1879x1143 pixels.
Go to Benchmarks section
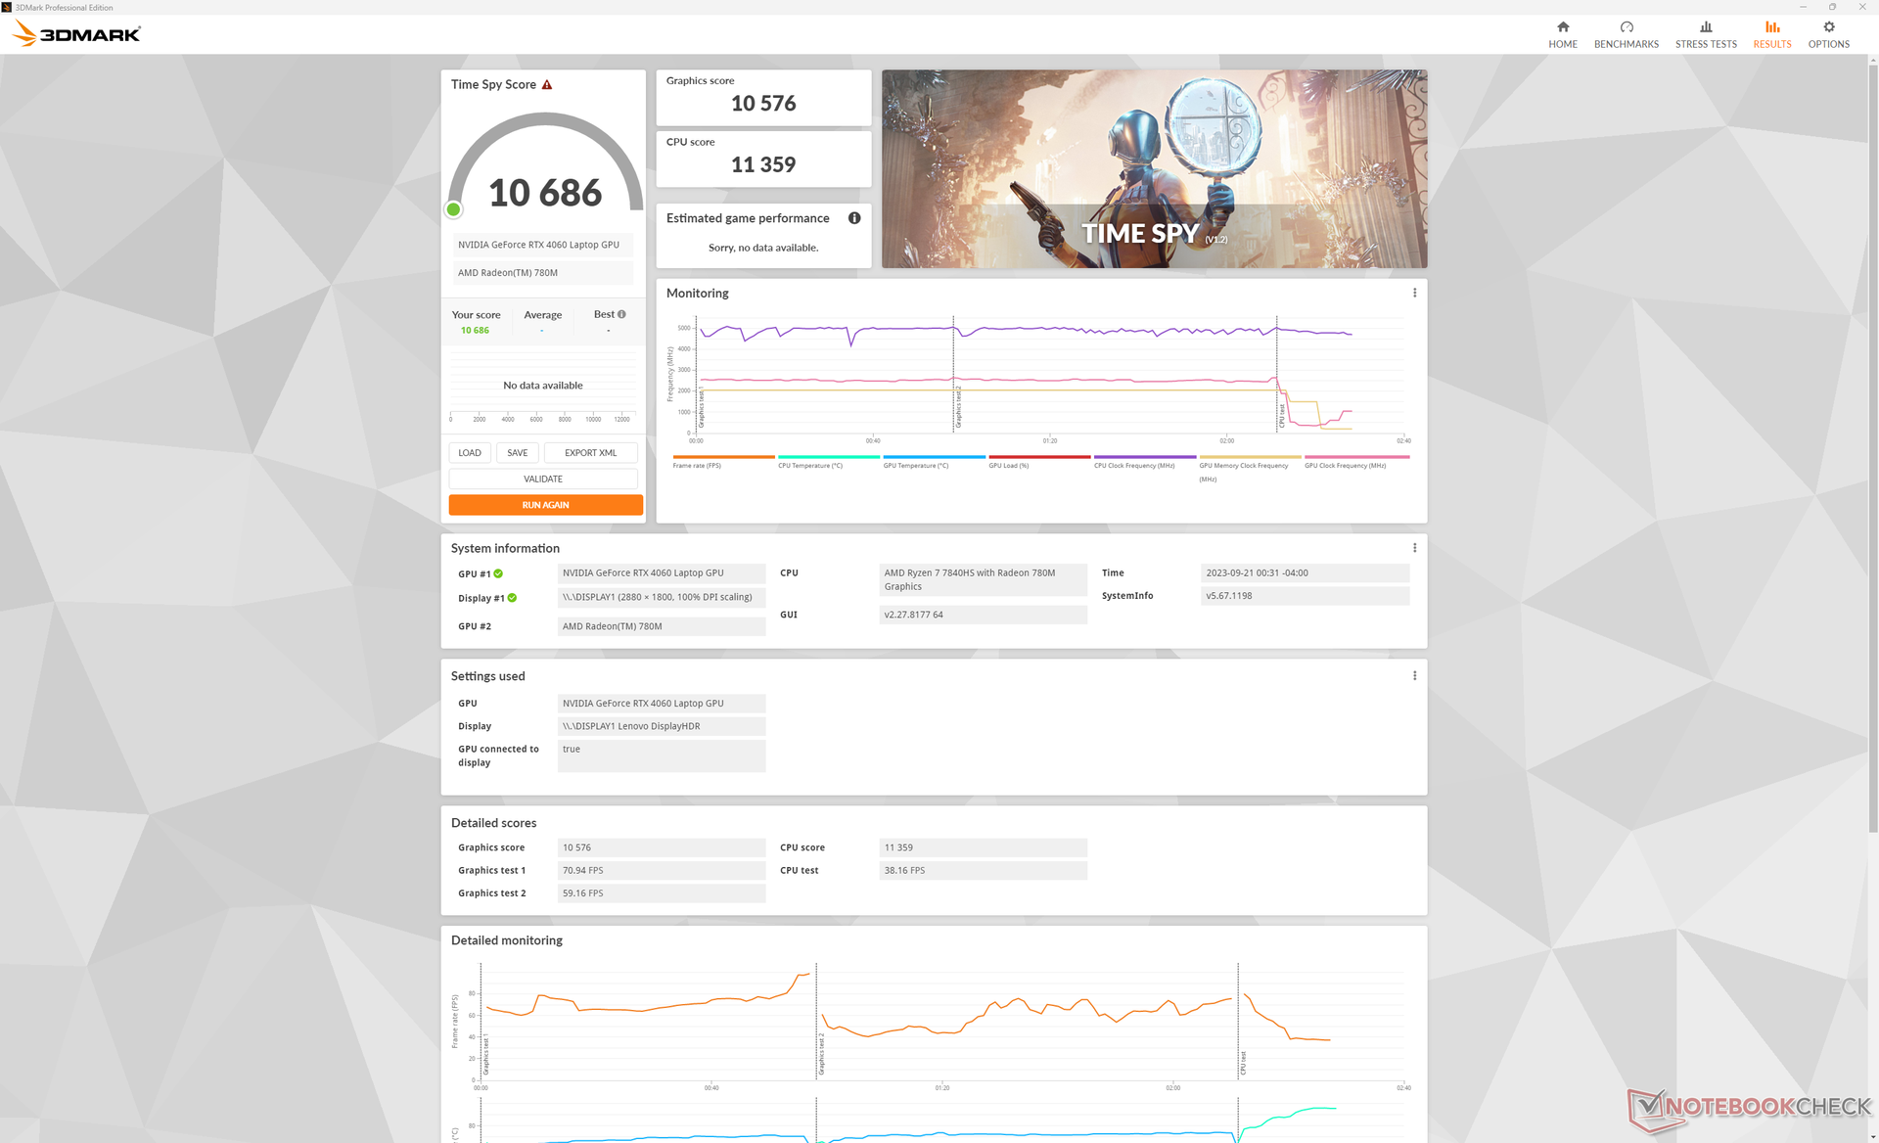[1626, 34]
